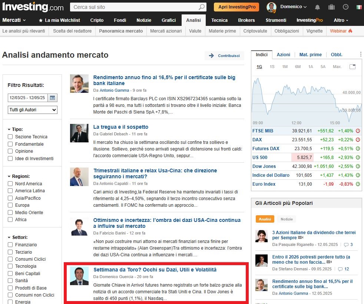
Task: Check the Finanziario sector
Action: tap(10, 245)
